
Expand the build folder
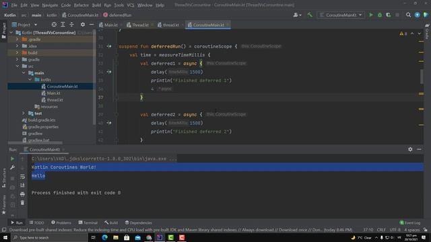click(18, 52)
